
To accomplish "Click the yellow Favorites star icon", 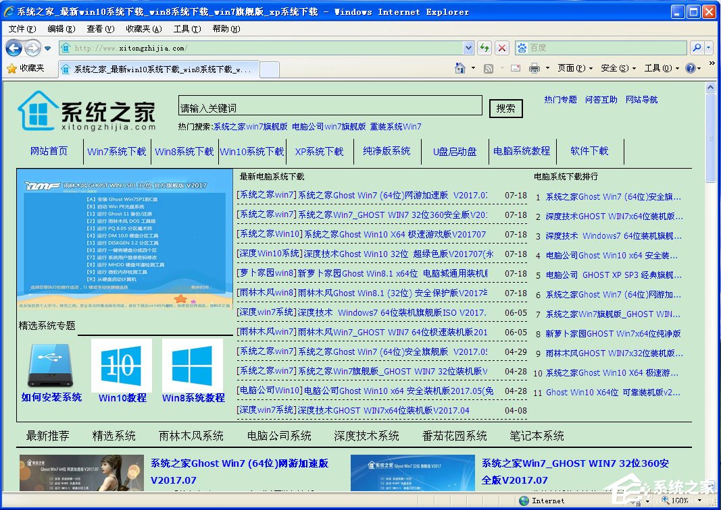I will (12, 67).
